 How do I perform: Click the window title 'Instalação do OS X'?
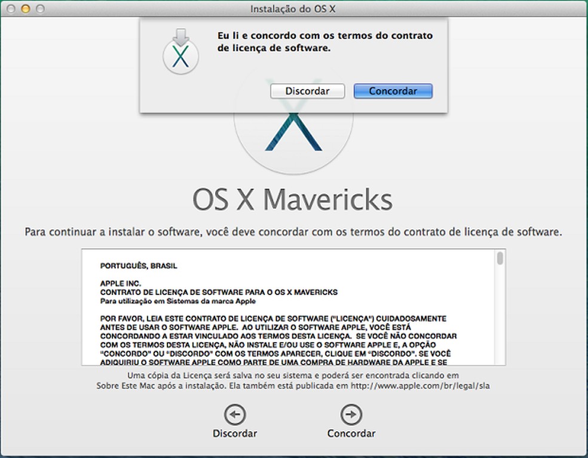[x=293, y=8]
